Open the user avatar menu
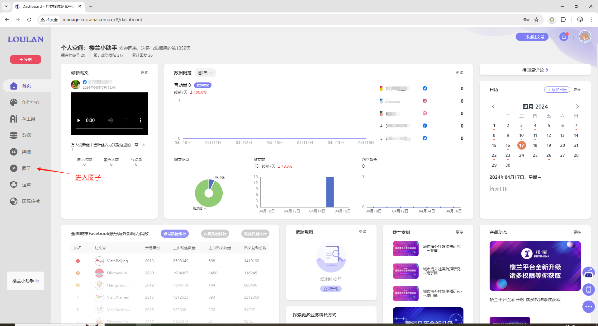The width and height of the screenshot is (598, 326). pos(585,37)
